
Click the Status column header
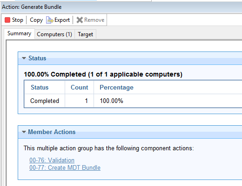(40, 87)
